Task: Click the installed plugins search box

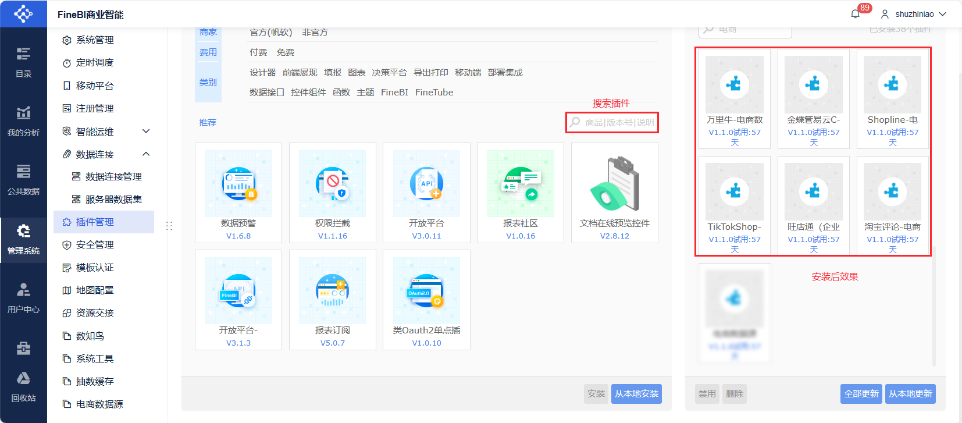Action: click(x=745, y=30)
